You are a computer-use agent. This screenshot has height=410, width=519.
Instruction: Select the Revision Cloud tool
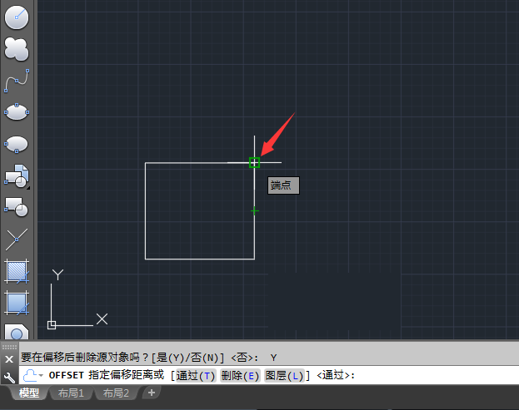tap(17, 49)
